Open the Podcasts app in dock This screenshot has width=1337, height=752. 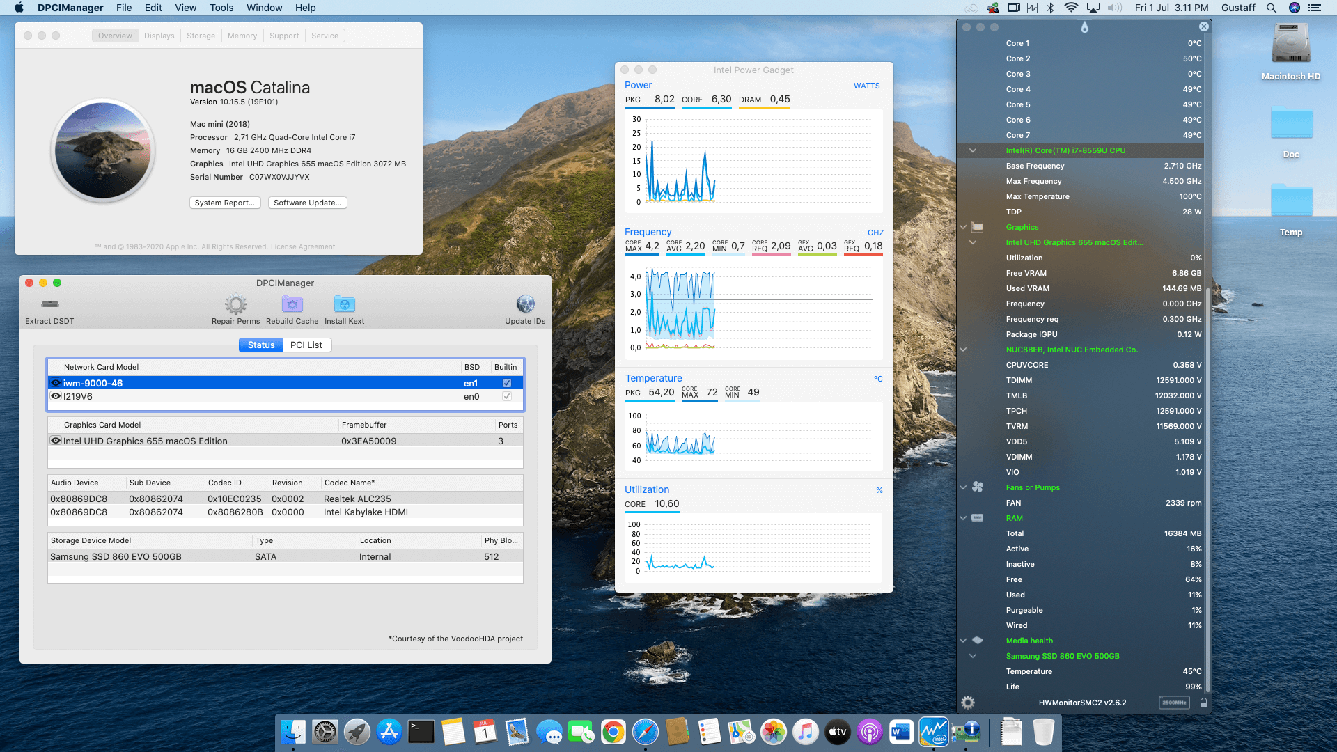pyautogui.click(x=870, y=732)
